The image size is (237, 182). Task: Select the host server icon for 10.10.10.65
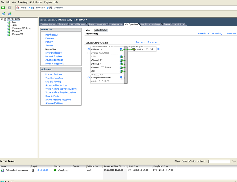[x=5, y=19]
